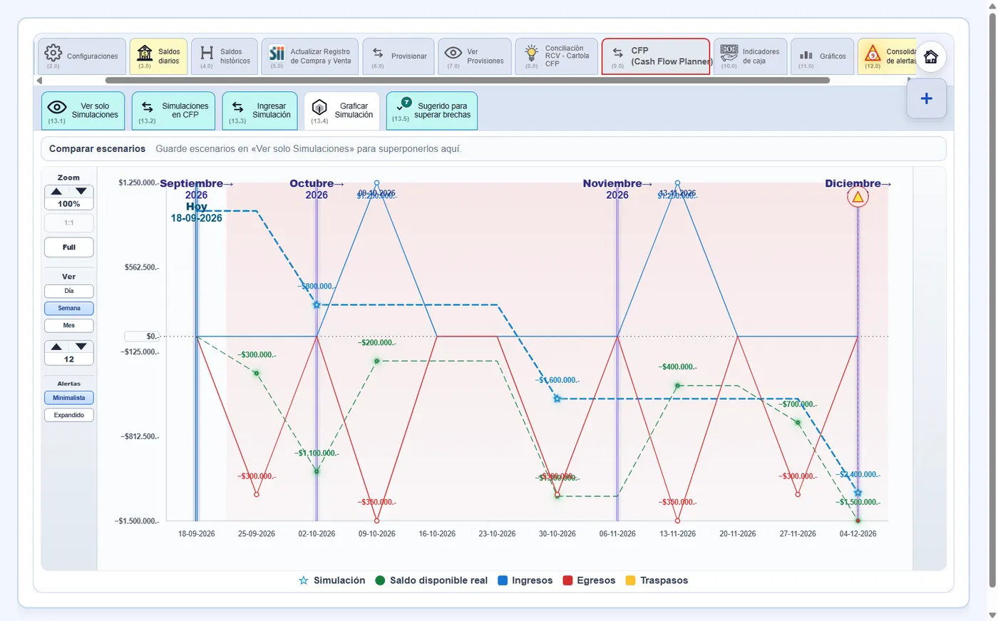Open Conciliación RCV lightbulb tab

tap(557, 56)
